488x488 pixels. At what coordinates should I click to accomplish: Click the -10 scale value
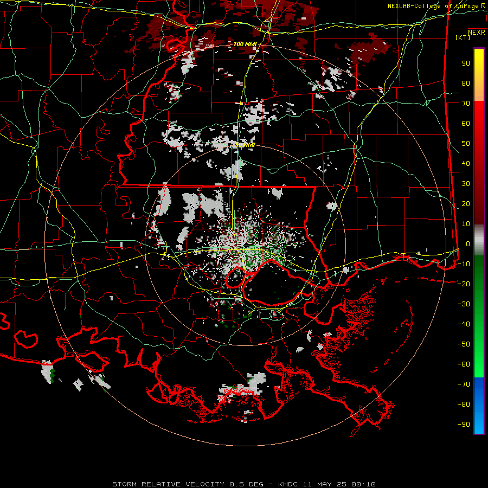tap(464, 264)
